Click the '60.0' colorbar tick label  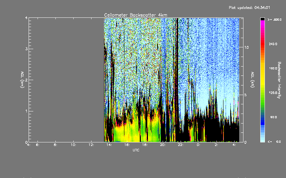(x=273, y=117)
